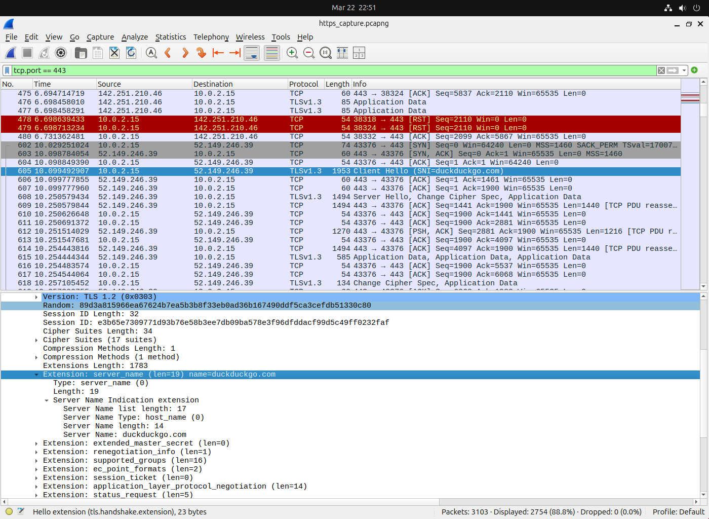Open the layout/preferences icon on the toolbar
This screenshot has height=519, width=709.
359,53
